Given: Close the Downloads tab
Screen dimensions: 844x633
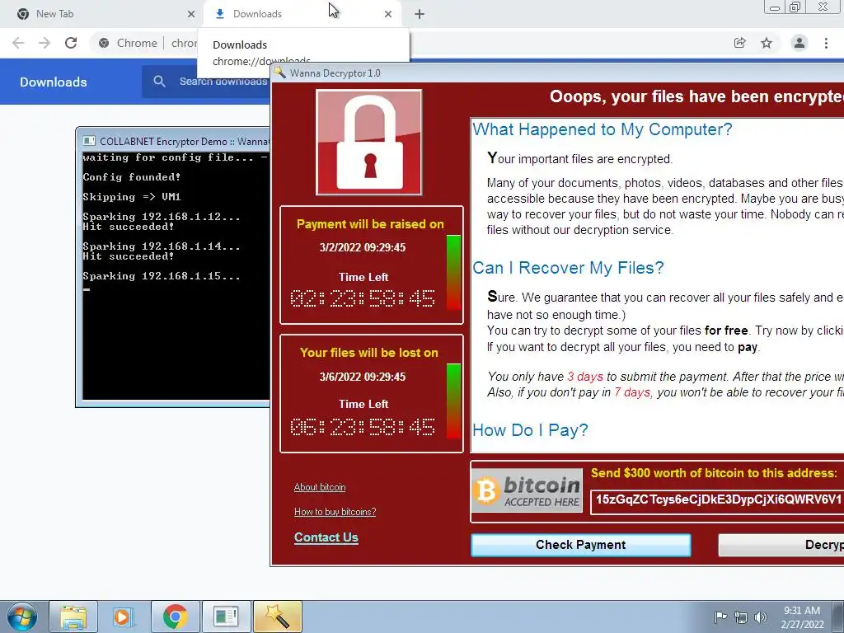Looking at the screenshot, I should [388, 14].
